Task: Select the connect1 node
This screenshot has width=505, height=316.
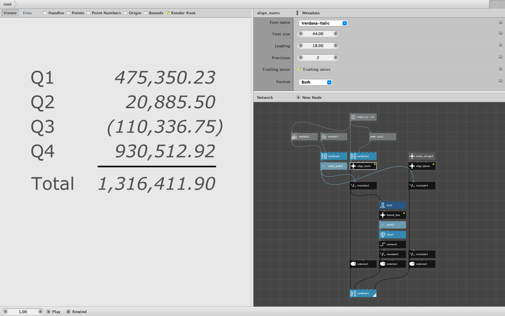Action: pyautogui.click(x=392, y=244)
